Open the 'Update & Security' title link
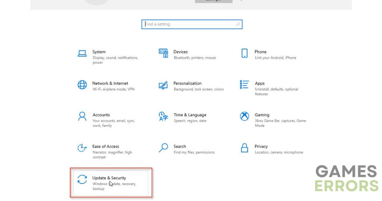 [109, 178]
